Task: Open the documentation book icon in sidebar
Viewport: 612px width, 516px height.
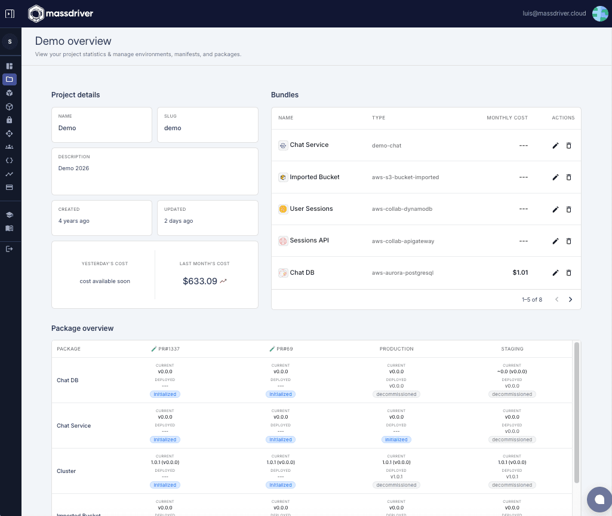Action: (x=10, y=228)
